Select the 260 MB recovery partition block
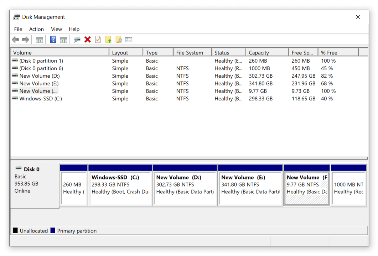 pyautogui.click(x=74, y=185)
